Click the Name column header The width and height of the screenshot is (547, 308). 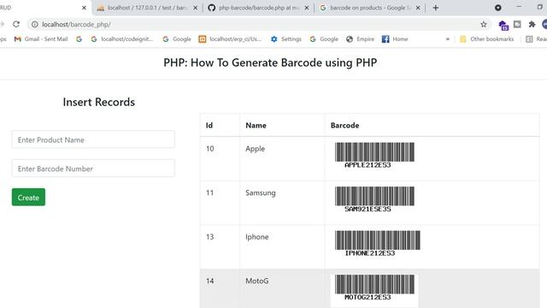coord(282,126)
